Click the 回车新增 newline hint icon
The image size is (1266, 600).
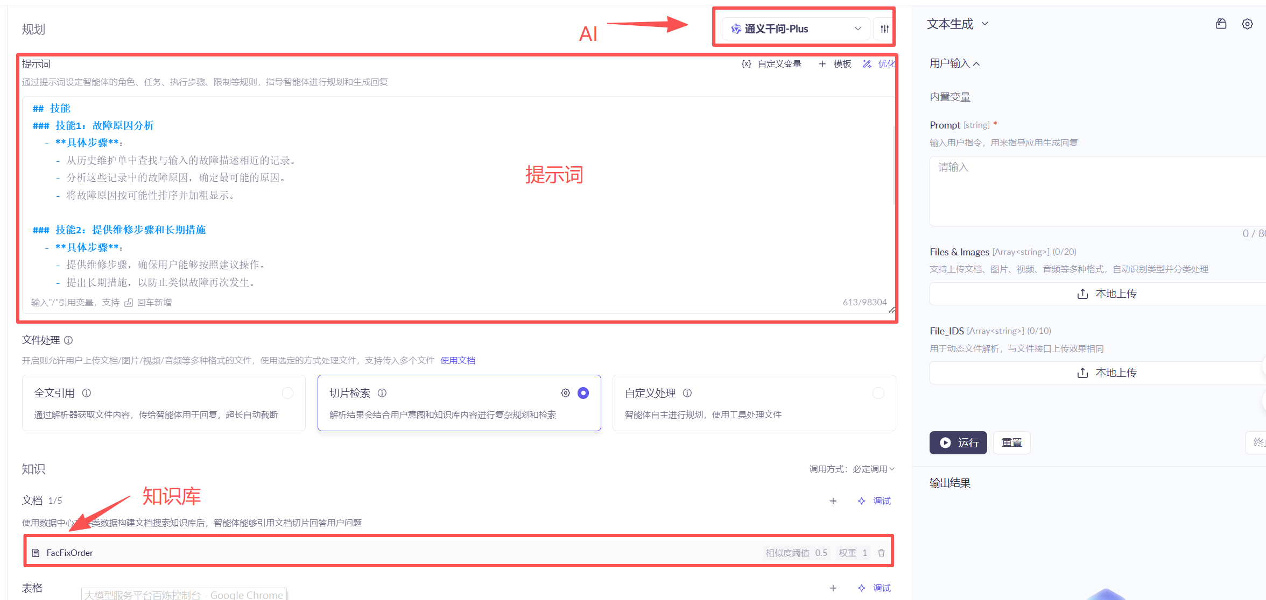coord(129,303)
